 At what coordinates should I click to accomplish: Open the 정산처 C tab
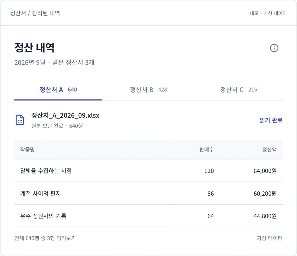[238, 90]
